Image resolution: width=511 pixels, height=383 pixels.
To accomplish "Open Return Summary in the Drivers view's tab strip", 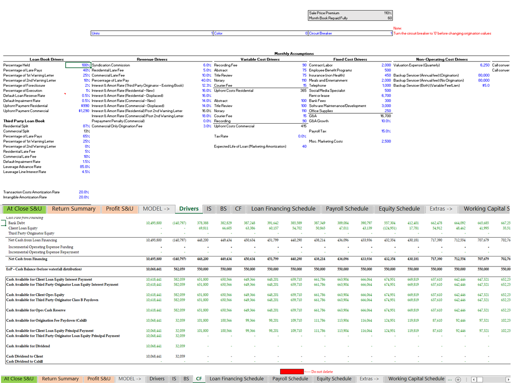I will [x=74, y=209].
